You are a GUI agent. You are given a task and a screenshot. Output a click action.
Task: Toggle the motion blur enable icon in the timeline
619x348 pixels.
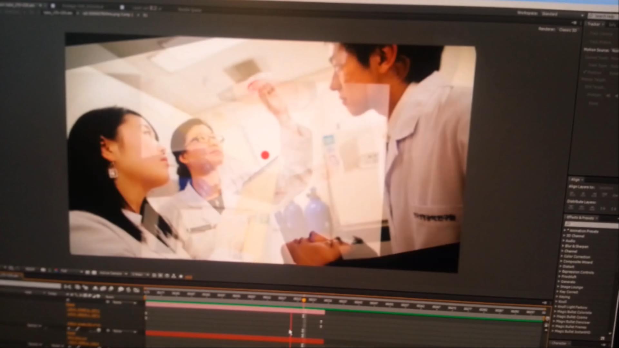(111, 288)
